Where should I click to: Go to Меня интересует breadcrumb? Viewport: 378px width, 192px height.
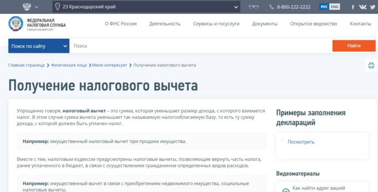tap(109, 65)
